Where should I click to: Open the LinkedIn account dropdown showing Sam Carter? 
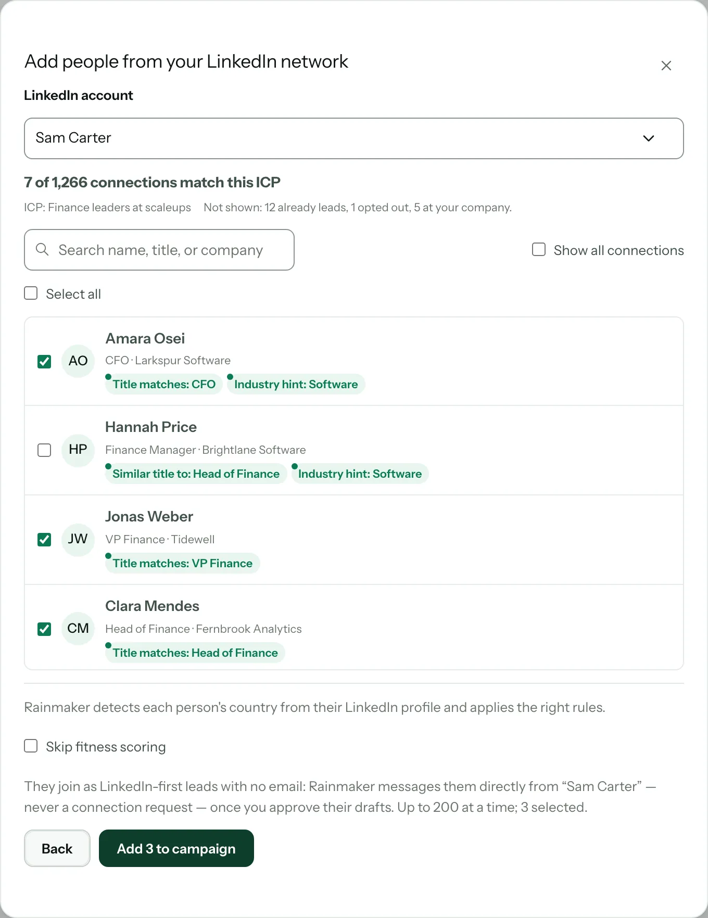pyautogui.click(x=354, y=138)
